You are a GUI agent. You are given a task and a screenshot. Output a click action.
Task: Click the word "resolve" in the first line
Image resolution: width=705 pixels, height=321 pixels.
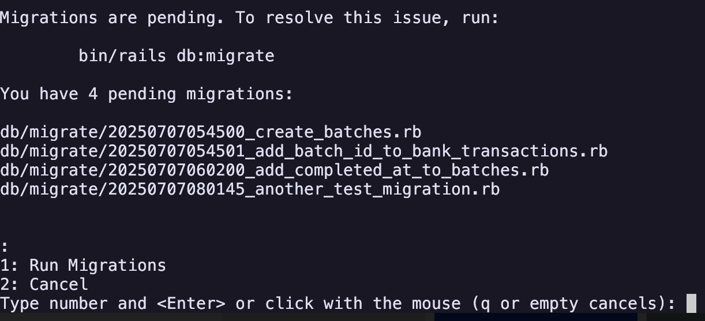coord(299,18)
